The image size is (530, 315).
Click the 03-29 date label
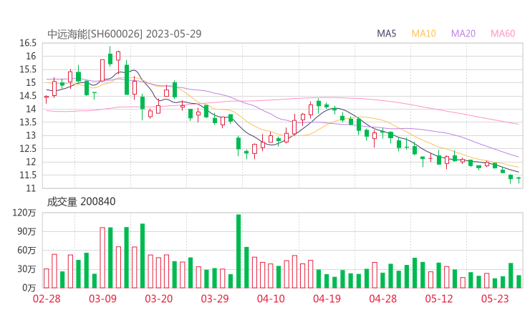coord(215,299)
